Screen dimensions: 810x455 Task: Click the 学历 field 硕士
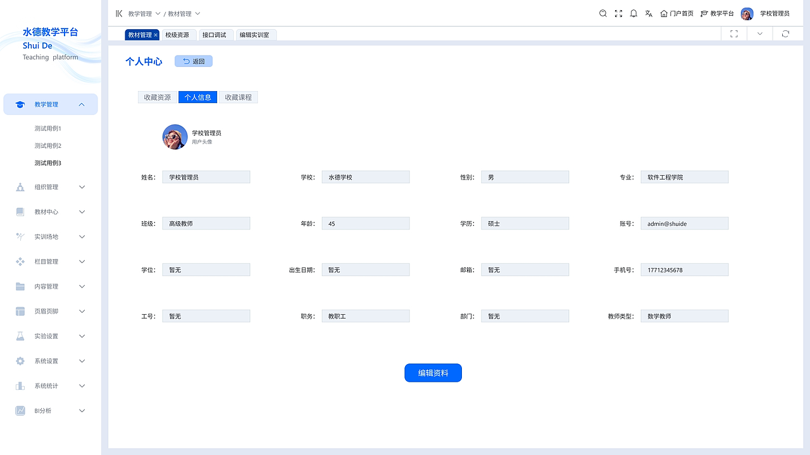(x=525, y=224)
